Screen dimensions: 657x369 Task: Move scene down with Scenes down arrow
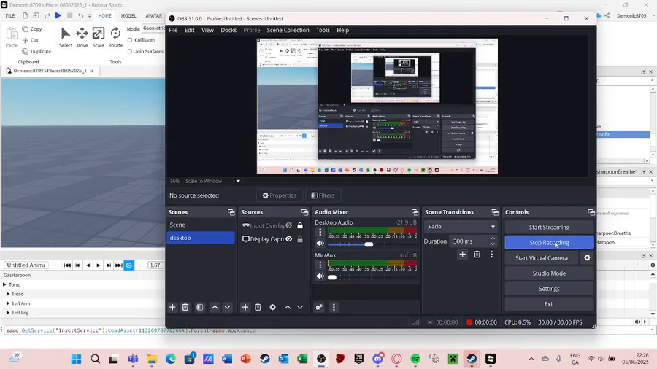(227, 307)
